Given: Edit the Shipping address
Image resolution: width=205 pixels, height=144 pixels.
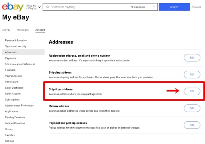Looking at the screenshot, I should click(192, 74).
